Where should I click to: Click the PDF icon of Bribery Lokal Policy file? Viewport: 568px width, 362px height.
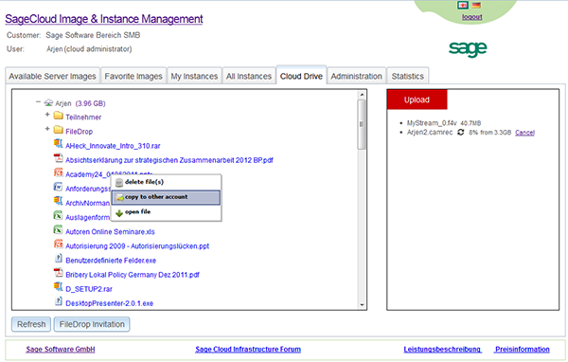coord(59,273)
